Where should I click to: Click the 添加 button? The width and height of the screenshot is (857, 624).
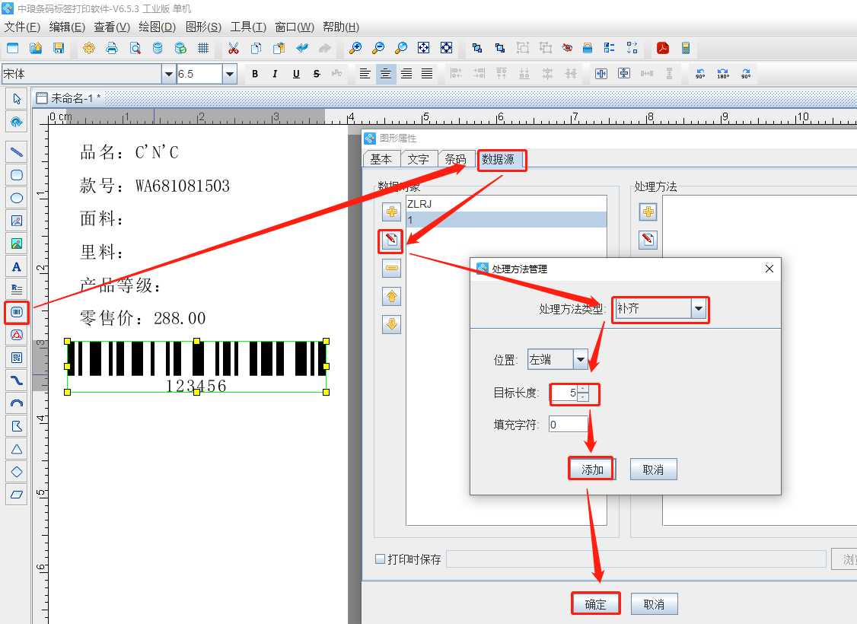point(592,470)
